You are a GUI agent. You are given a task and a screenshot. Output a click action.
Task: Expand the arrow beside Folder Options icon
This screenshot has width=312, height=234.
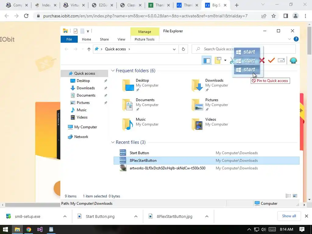(225, 61)
